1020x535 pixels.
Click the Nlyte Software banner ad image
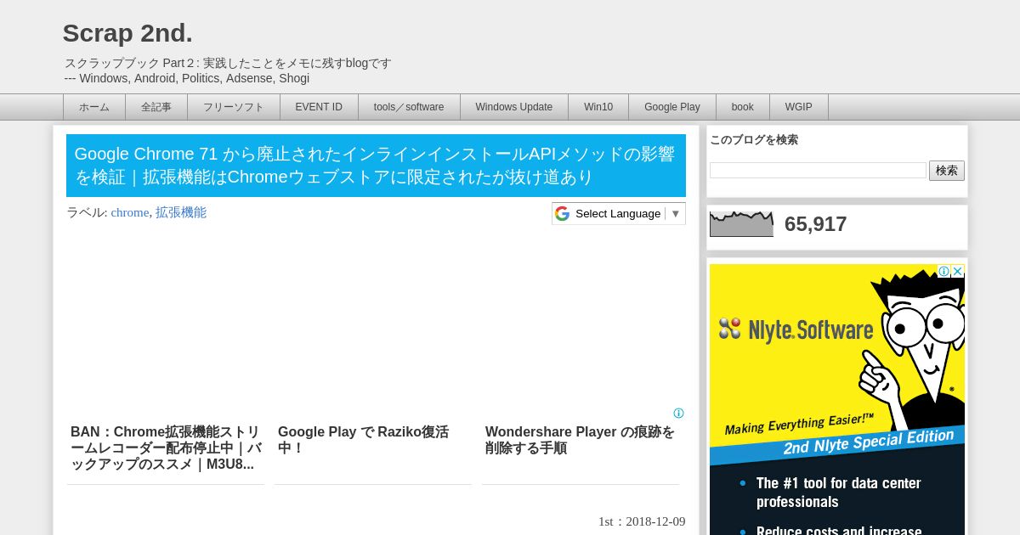coord(837,399)
